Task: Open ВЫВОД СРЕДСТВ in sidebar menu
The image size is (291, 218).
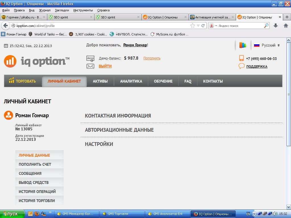Action: pyautogui.click(x=39, y=183)
